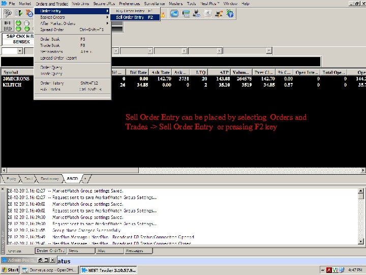Click the BRD second green status light

click(x=27, y=29)
